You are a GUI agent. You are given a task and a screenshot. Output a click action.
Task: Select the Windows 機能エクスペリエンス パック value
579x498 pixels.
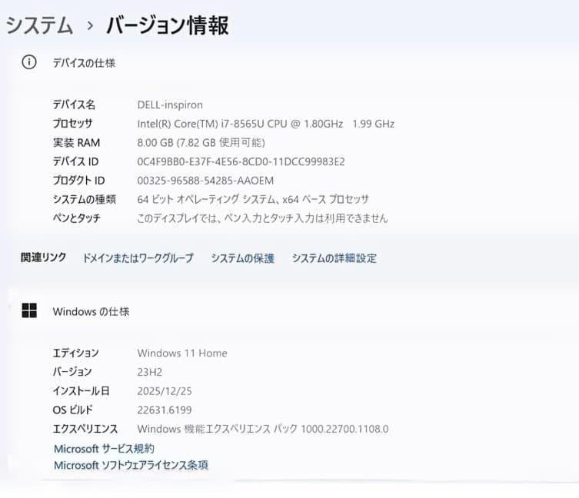click(262, 429)
